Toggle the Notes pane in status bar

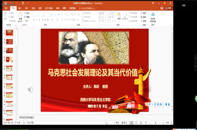116,123
